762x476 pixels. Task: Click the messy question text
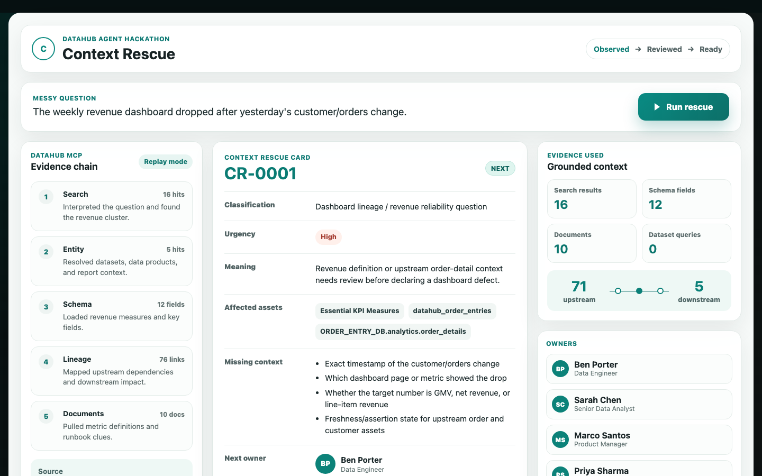coord(220,112)
